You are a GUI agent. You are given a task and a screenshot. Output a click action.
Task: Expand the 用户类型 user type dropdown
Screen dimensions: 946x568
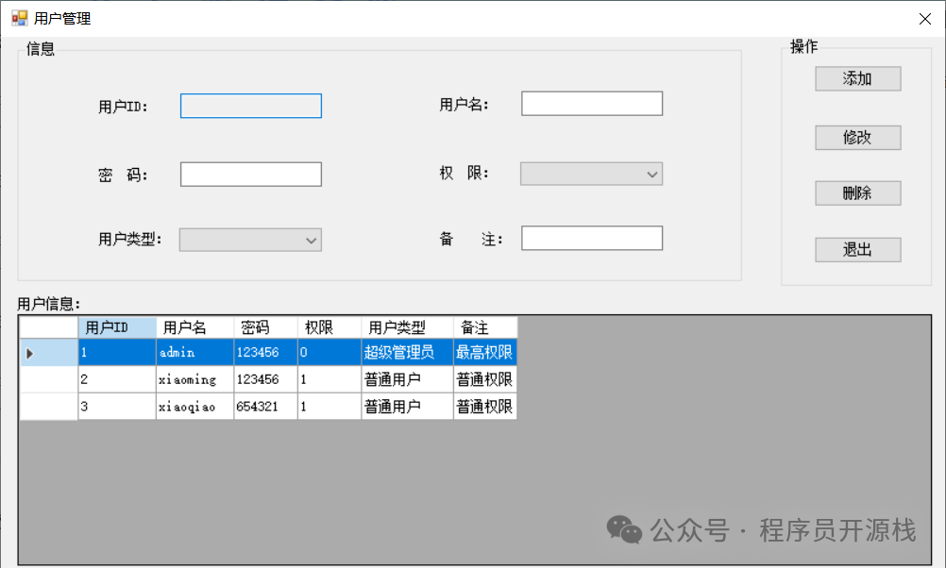(251, 240)
